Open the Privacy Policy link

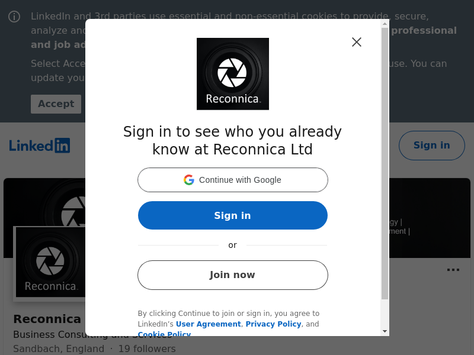273,324
